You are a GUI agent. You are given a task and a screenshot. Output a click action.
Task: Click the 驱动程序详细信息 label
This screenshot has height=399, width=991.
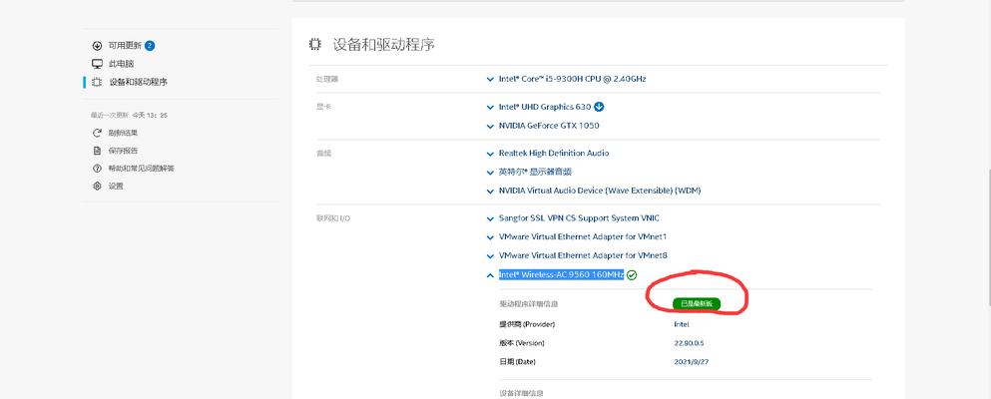[528, 304]
